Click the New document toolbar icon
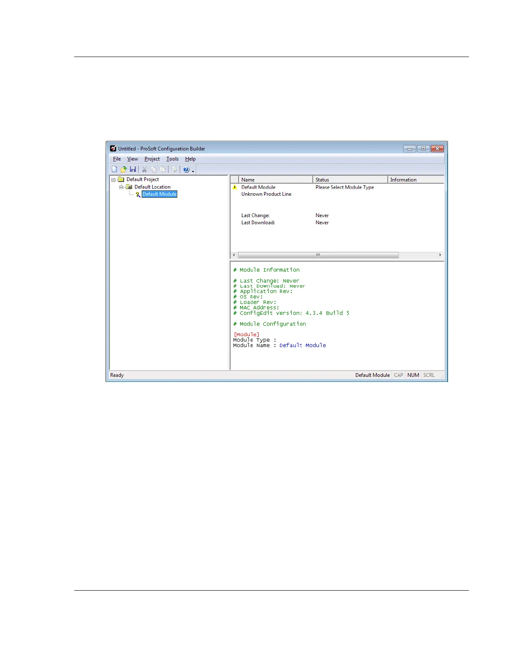513x664 pixels. pyautogui.click(x=114, y=169)
